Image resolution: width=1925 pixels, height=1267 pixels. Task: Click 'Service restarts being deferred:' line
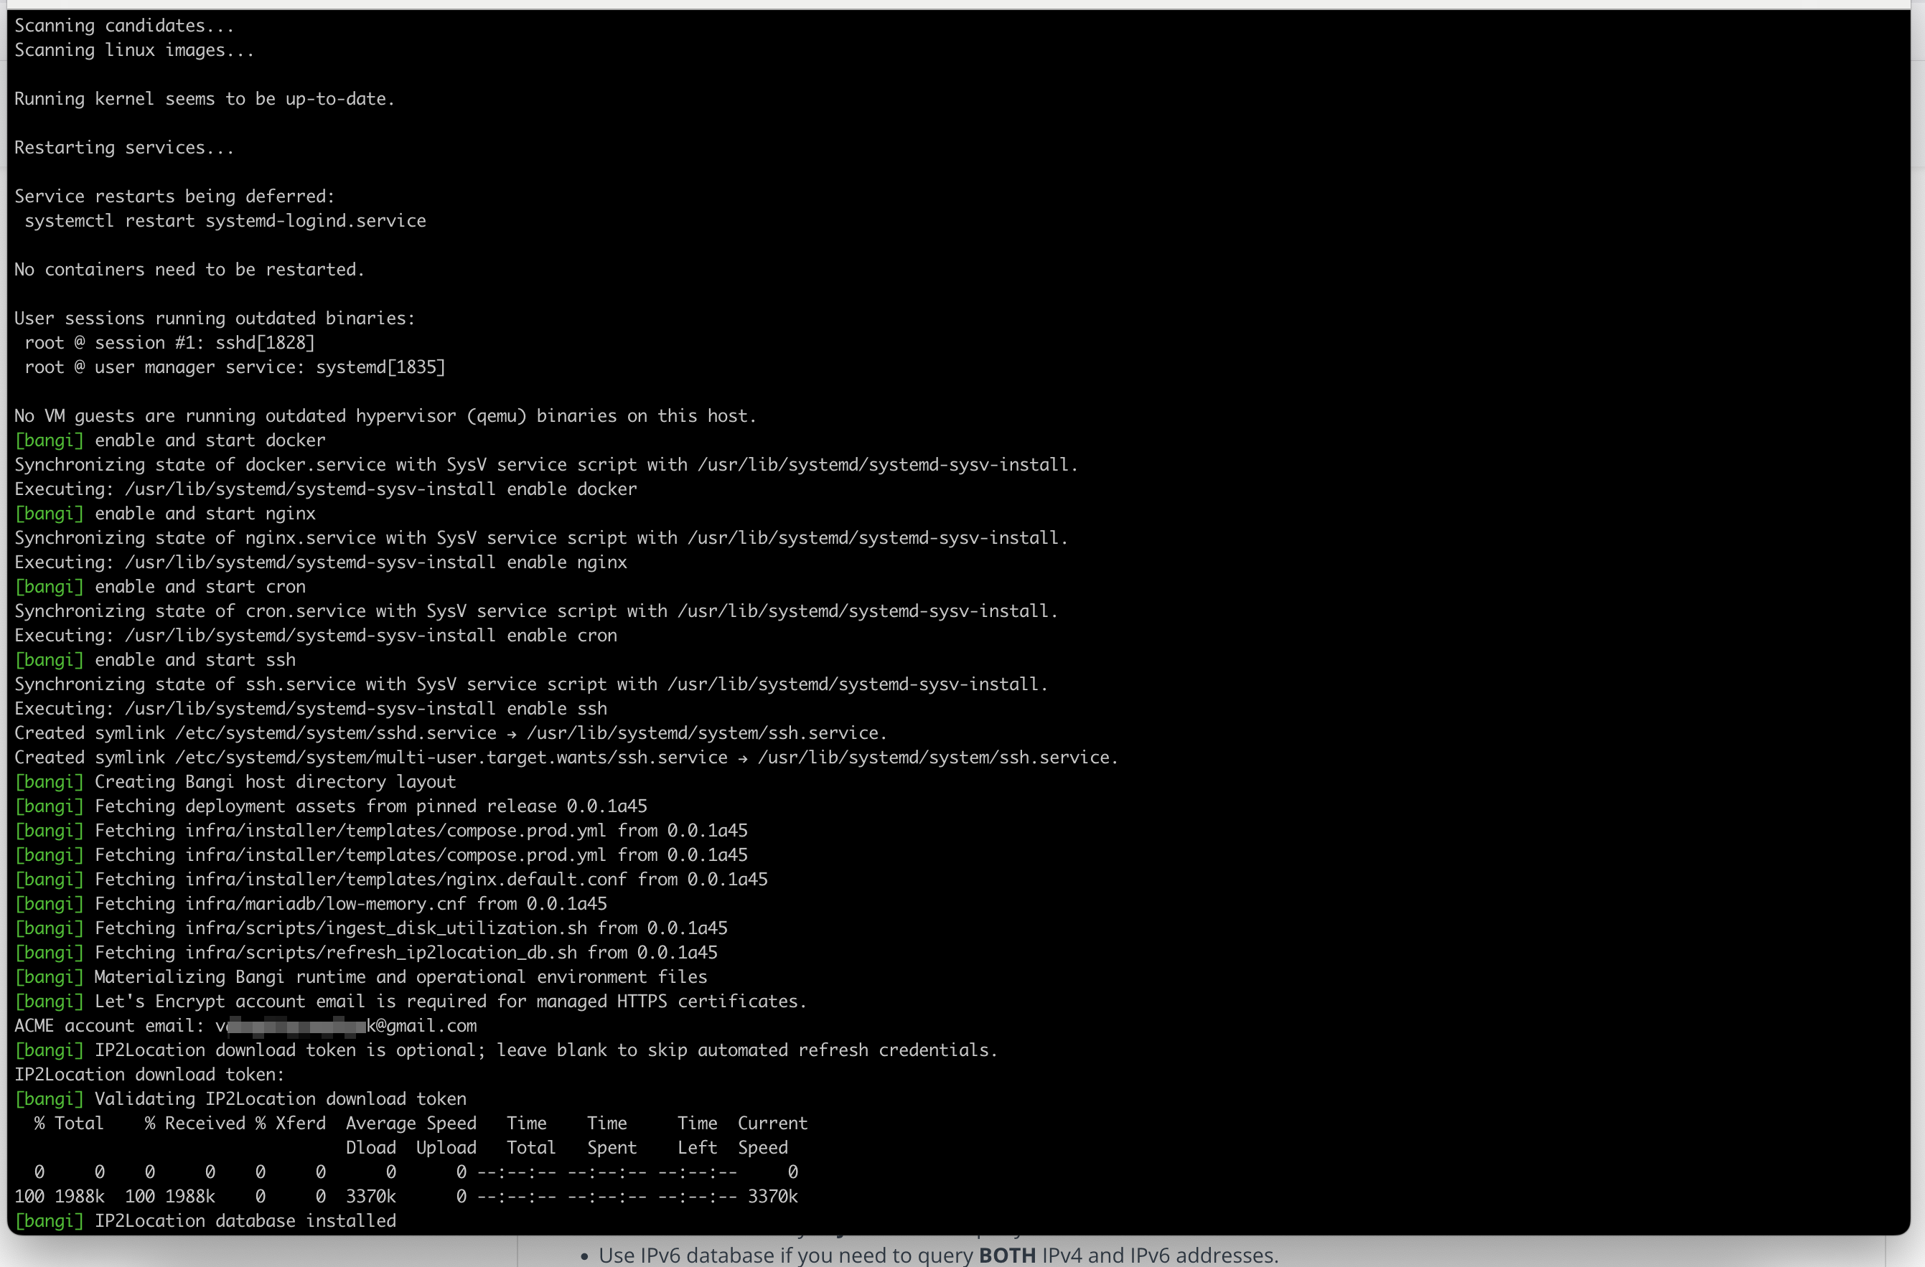coord(174,197)
